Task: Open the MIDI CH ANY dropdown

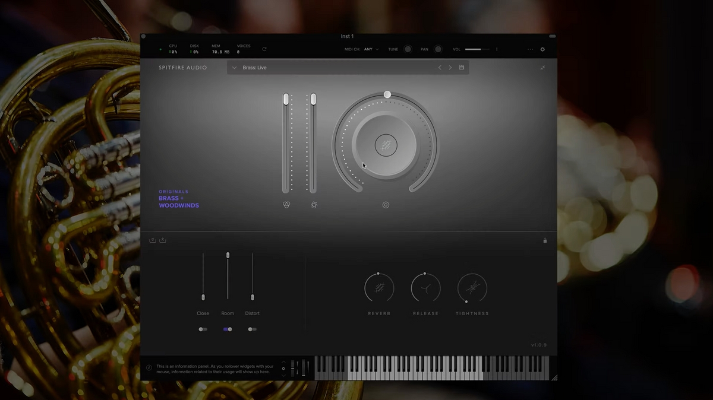Action: (x=371, y=49)
